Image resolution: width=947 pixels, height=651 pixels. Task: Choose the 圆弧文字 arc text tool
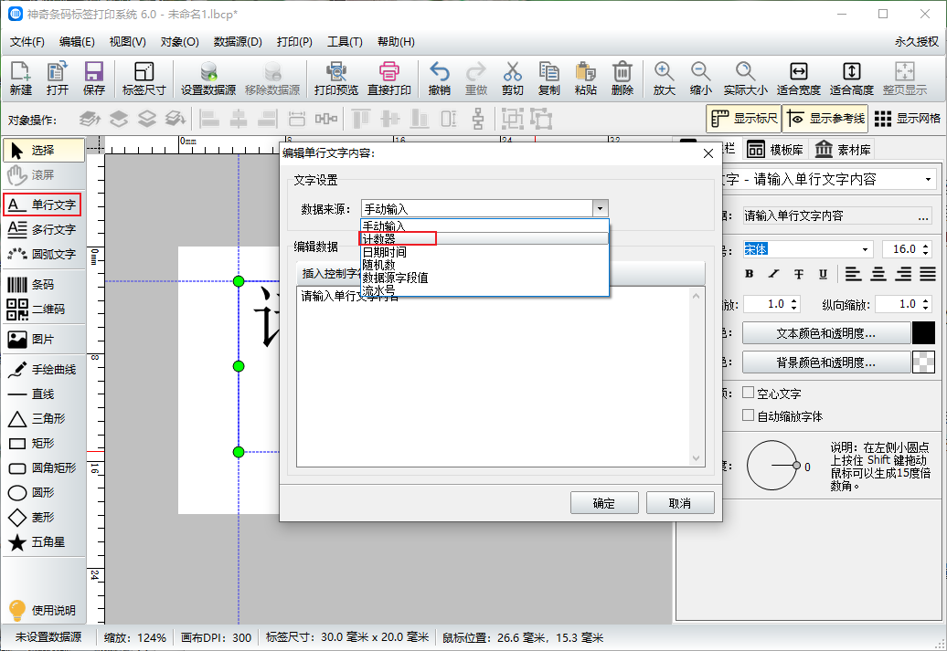pyautogui.click(x=43, y=254)
